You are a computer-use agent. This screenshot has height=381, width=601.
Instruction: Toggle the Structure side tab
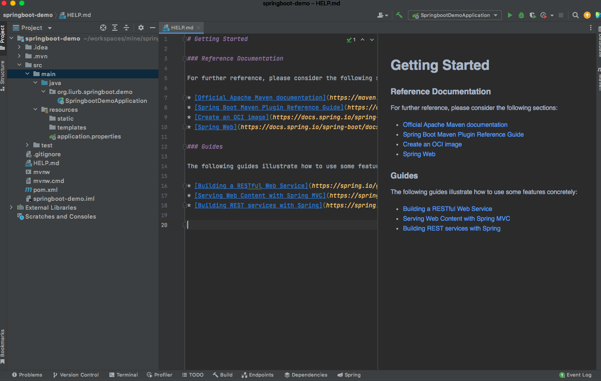[x=3, y=75]
